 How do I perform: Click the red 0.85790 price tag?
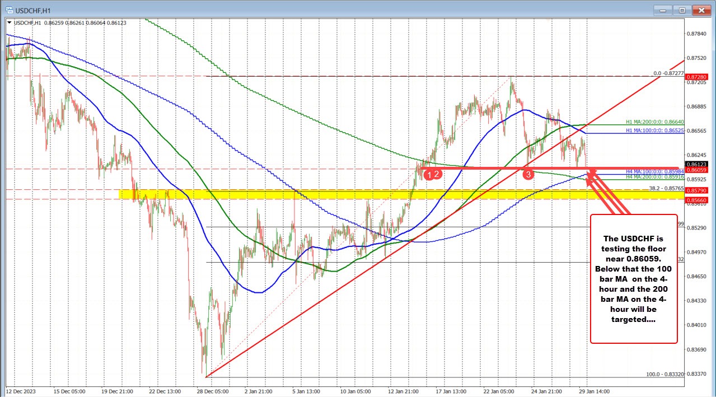click(x=698, y=190)
